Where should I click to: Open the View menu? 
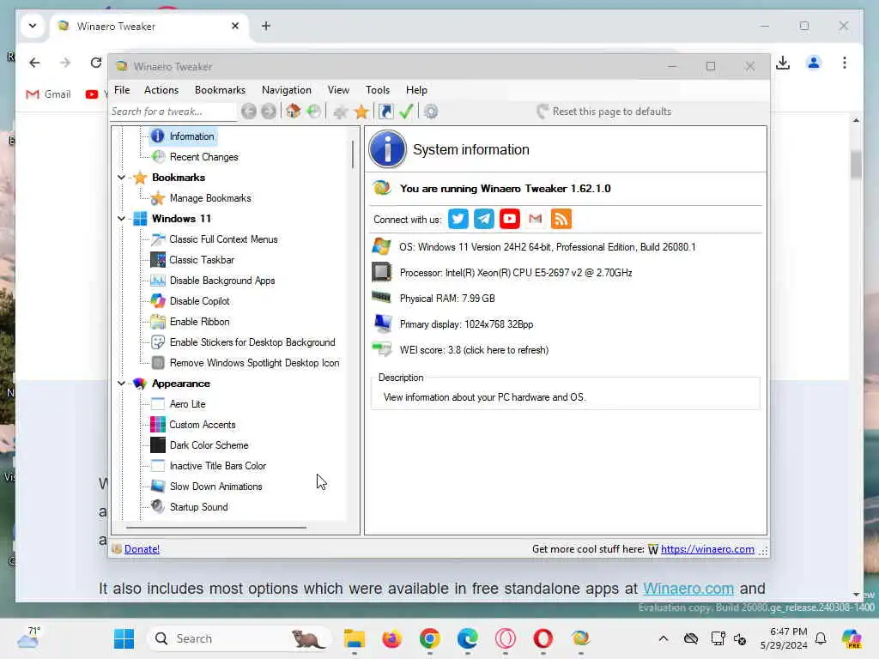[338, 89]
